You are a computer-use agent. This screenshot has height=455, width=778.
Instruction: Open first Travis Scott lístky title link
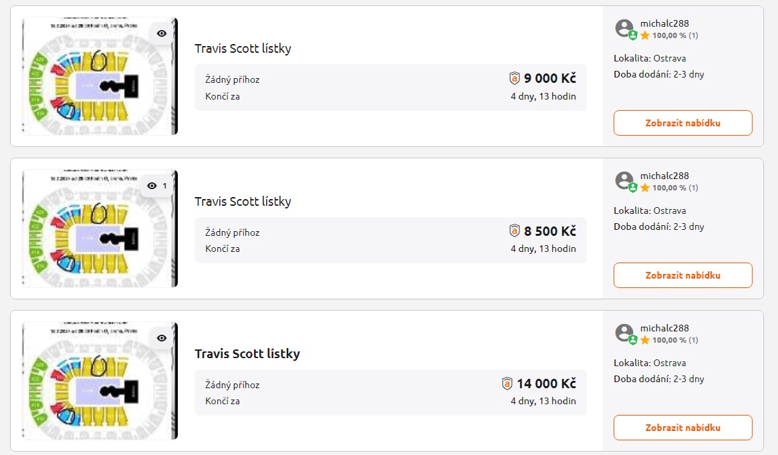pos(243,49)
